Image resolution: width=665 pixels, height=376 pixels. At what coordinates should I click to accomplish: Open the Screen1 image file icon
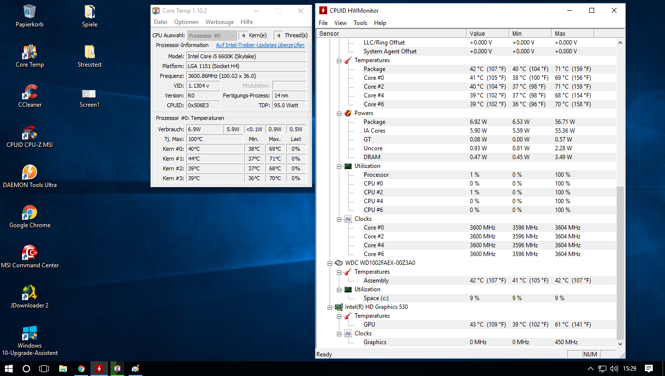pyautogui.click(x=89, y=96)
